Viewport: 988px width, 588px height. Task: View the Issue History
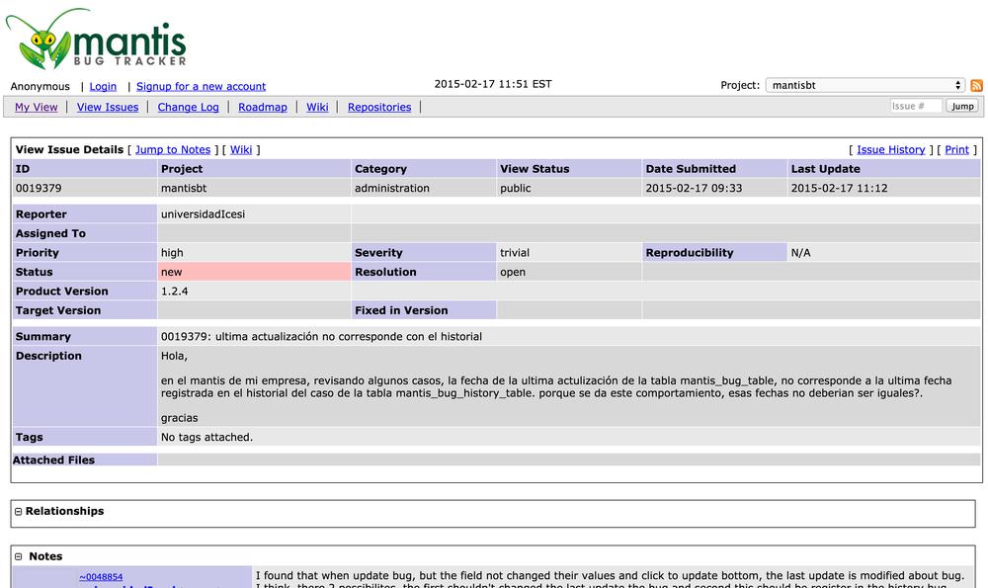[891, 149]
